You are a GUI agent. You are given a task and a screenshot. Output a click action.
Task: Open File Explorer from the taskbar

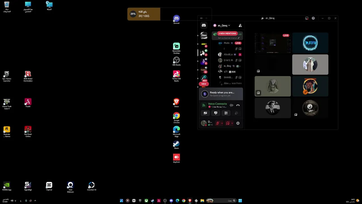tap(202, 201)
